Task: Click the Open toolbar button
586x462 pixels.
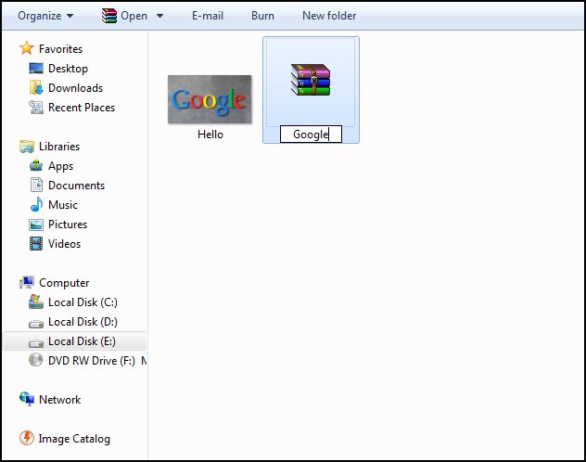Action: (x=134, y=16)
